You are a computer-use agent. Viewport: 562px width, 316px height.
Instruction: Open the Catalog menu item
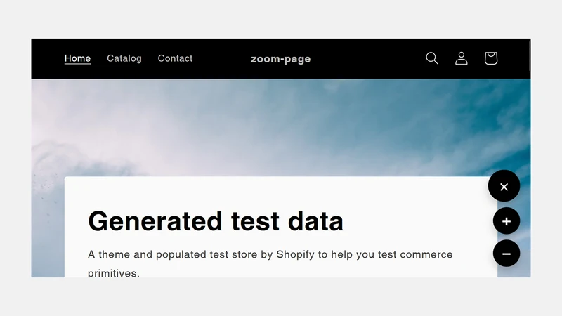[124, 58]
